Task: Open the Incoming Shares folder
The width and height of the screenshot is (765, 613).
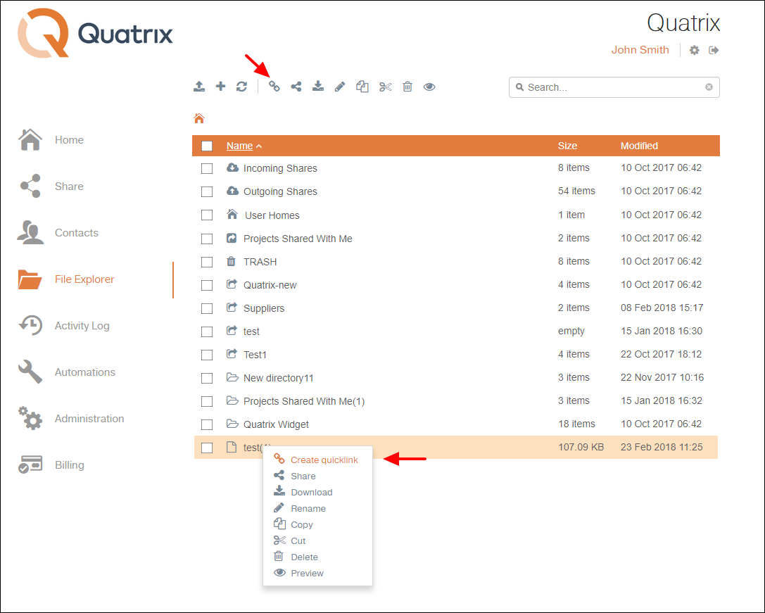Action: pos(280,168)
